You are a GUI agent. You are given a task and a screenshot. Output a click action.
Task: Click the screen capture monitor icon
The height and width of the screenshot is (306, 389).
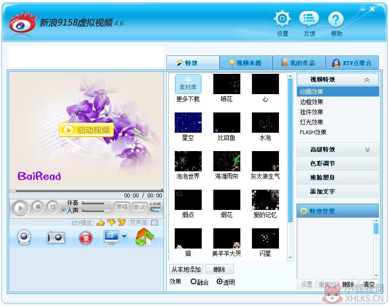(x=111, y=237)
